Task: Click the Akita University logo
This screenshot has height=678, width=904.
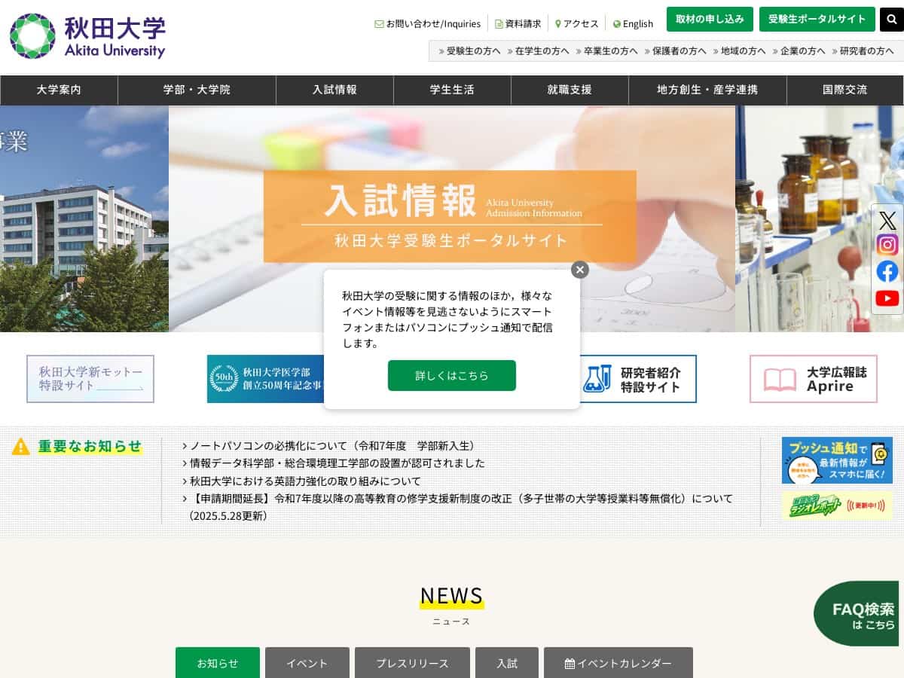Action: coord(87,36)
